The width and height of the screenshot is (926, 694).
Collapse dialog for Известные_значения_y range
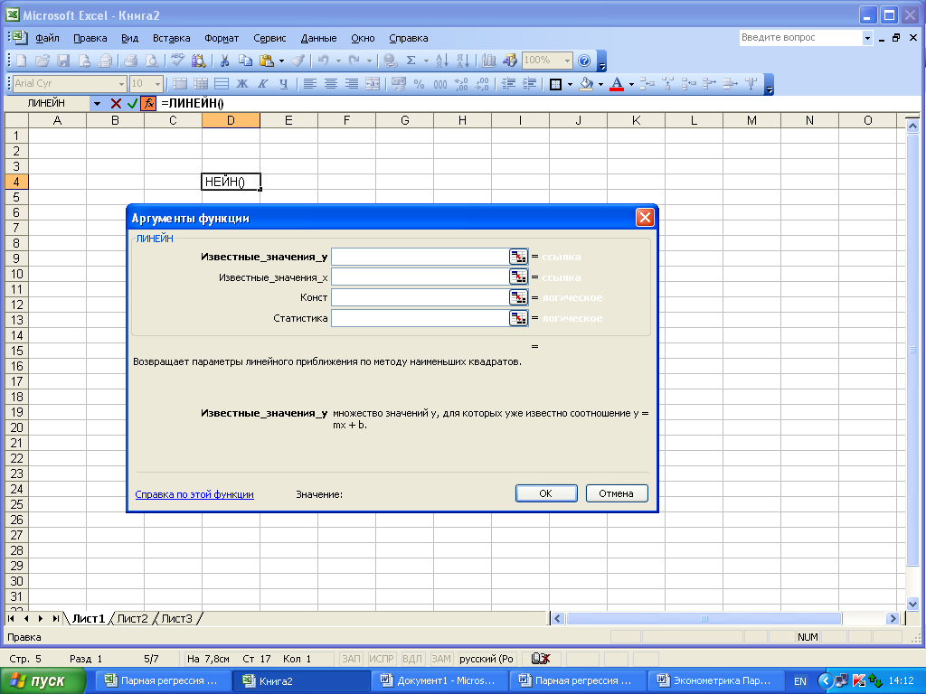518,257
